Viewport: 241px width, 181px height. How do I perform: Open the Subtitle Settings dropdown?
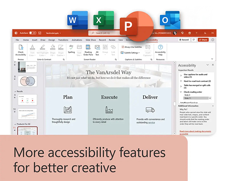pyautogui.click(x=132, y=53)
